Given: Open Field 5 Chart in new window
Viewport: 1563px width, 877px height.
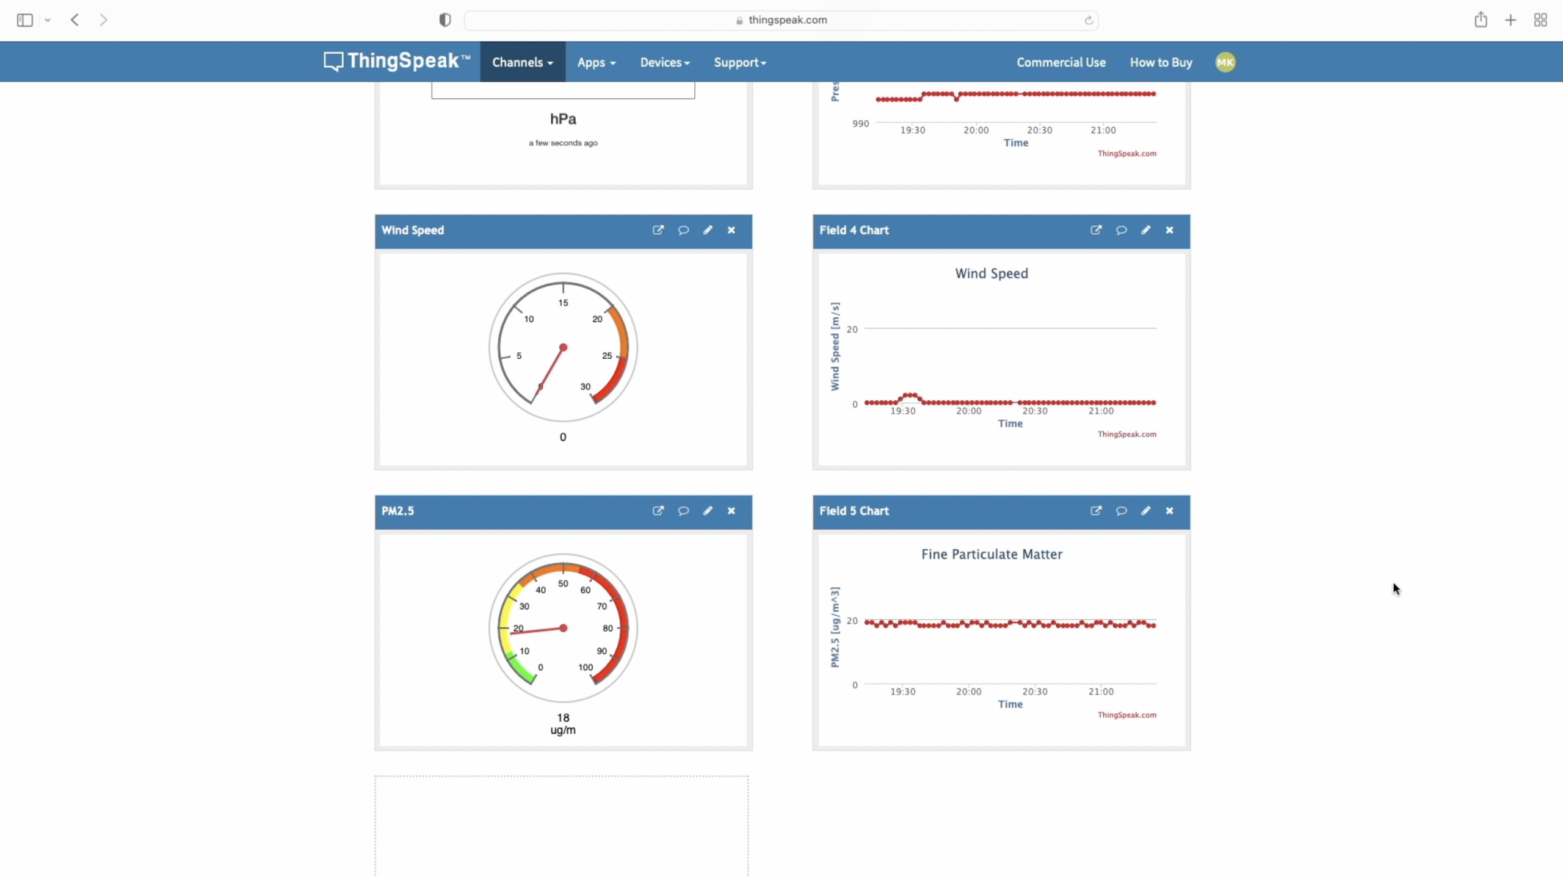Looking at the screenshot, I should [1096, 511].
